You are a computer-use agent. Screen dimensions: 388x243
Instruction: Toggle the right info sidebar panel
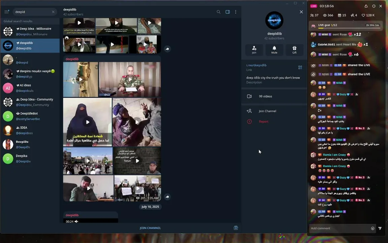[x=228, y=12]
